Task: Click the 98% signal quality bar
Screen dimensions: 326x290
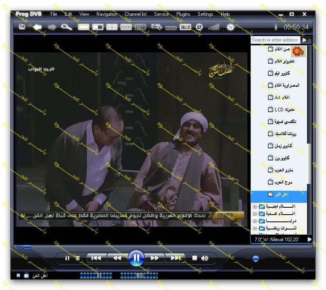Action: click(139, 275)
